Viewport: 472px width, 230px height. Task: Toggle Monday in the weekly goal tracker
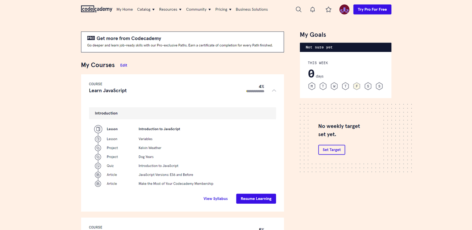tap(312, 86)
